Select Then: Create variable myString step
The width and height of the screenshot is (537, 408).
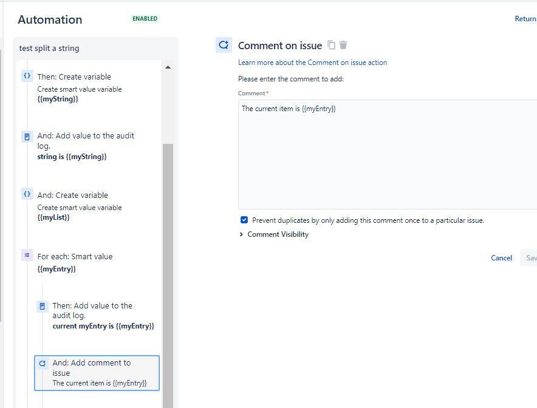pos(89,87)
